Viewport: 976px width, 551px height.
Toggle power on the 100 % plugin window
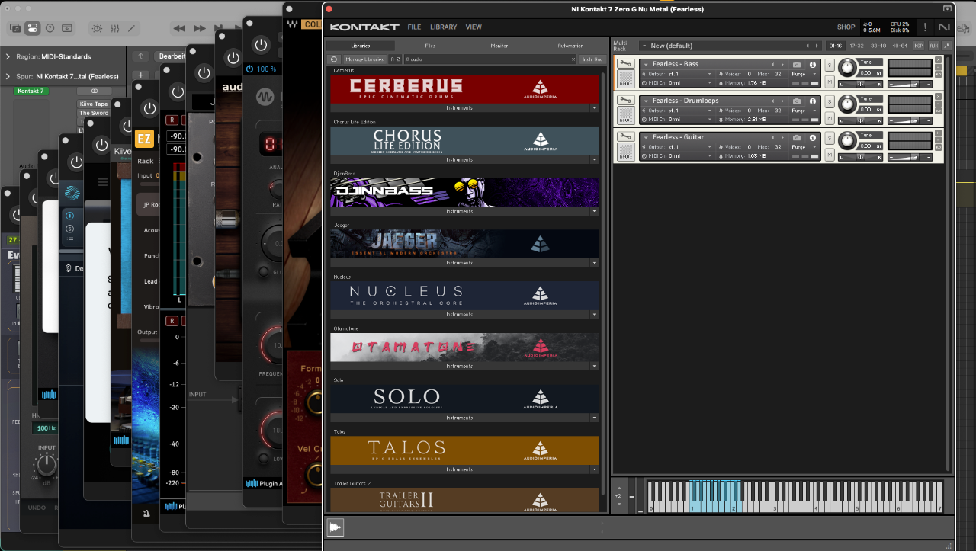click(261, 45)
